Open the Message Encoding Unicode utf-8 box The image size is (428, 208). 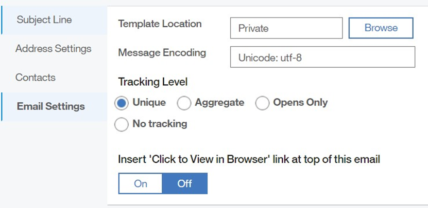pyautogui.click(x=322, y=57)
